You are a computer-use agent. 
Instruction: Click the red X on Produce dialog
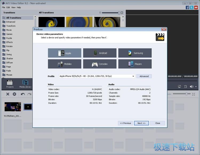tap(164, 29)
